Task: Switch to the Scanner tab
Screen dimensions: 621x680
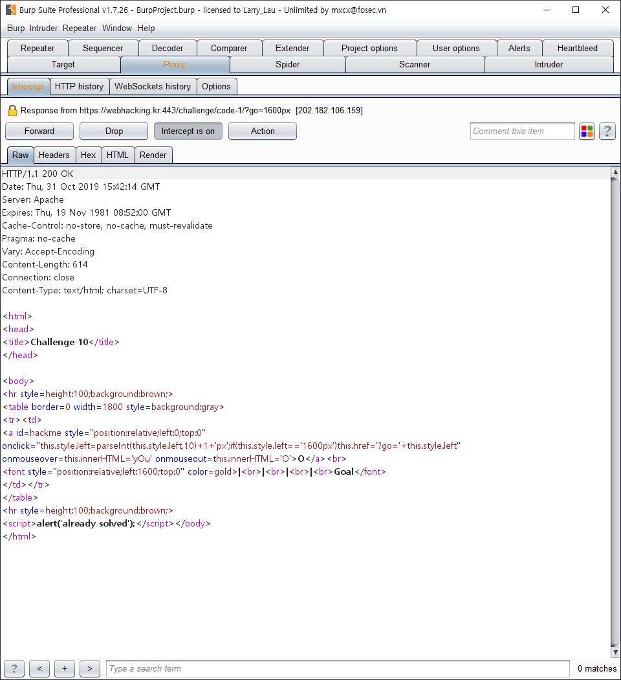Action: (415, 65)
